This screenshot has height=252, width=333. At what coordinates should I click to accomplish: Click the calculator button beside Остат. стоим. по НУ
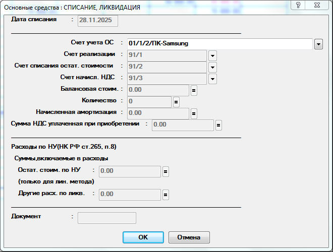click(165, 172)
